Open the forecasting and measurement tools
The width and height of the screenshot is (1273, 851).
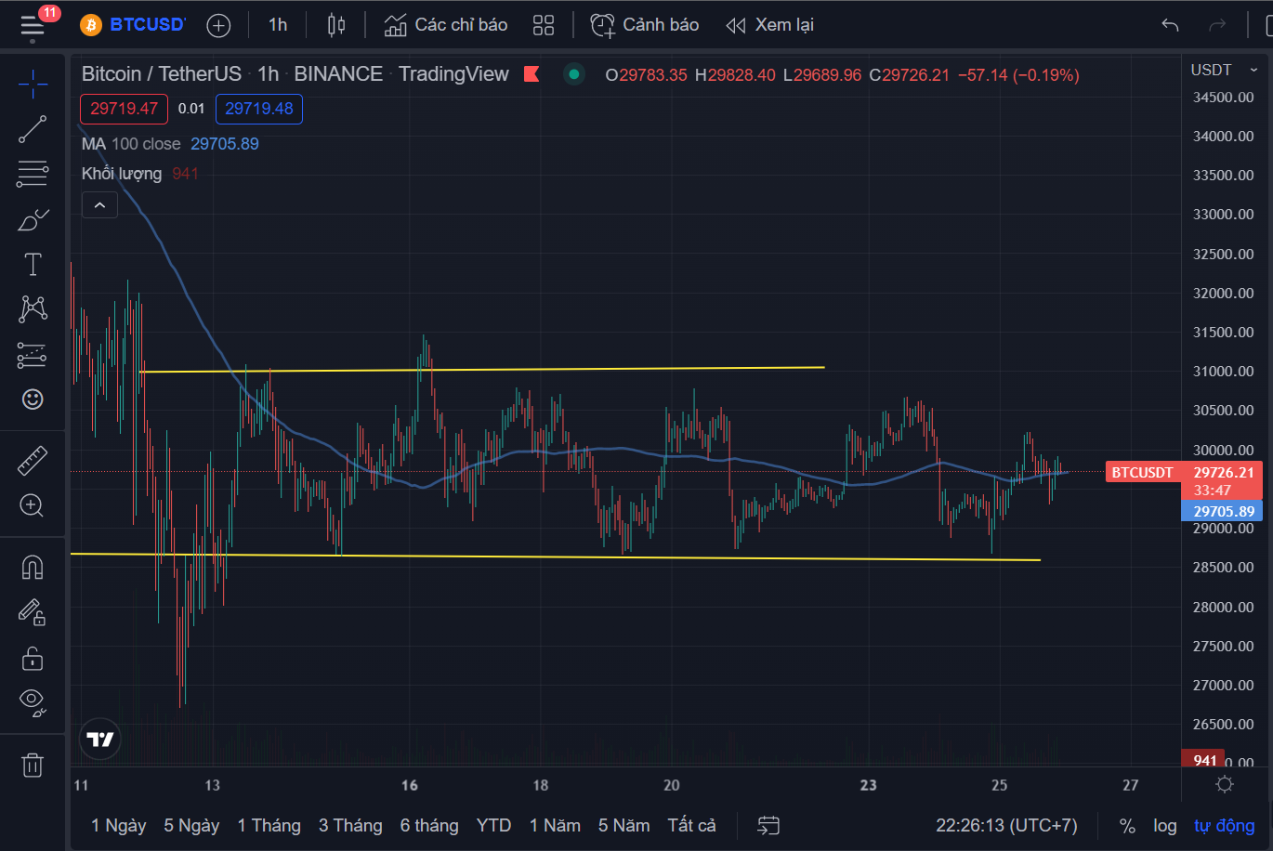point(33,355)
